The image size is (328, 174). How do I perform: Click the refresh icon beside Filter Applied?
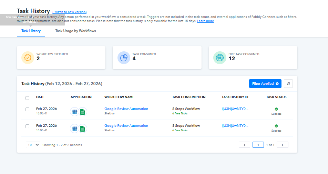point(288,84)
